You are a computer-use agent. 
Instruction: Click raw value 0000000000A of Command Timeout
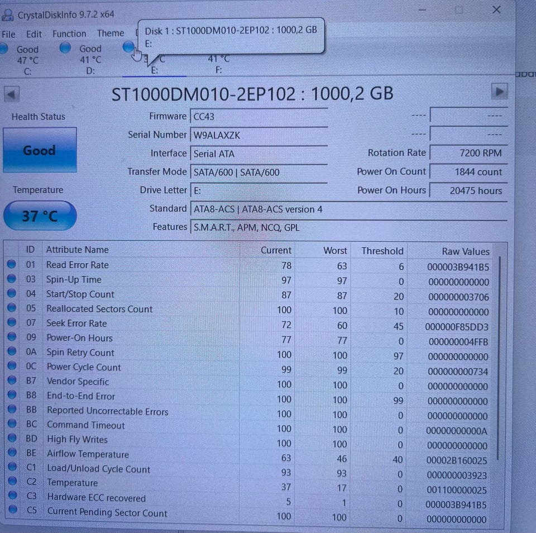point(456,431)
